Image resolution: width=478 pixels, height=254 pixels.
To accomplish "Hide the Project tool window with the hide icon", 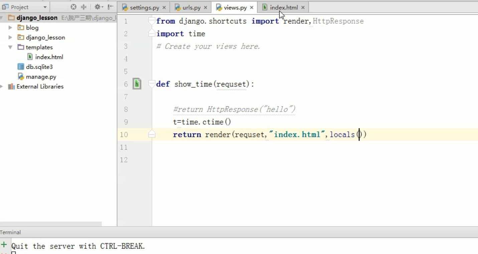I will [x=110, y=7].
